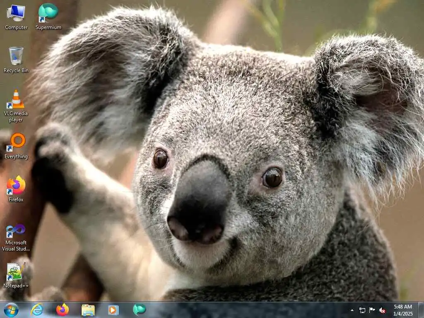Open the network status tray icon
Screen dimensions: 424x318
362,310
